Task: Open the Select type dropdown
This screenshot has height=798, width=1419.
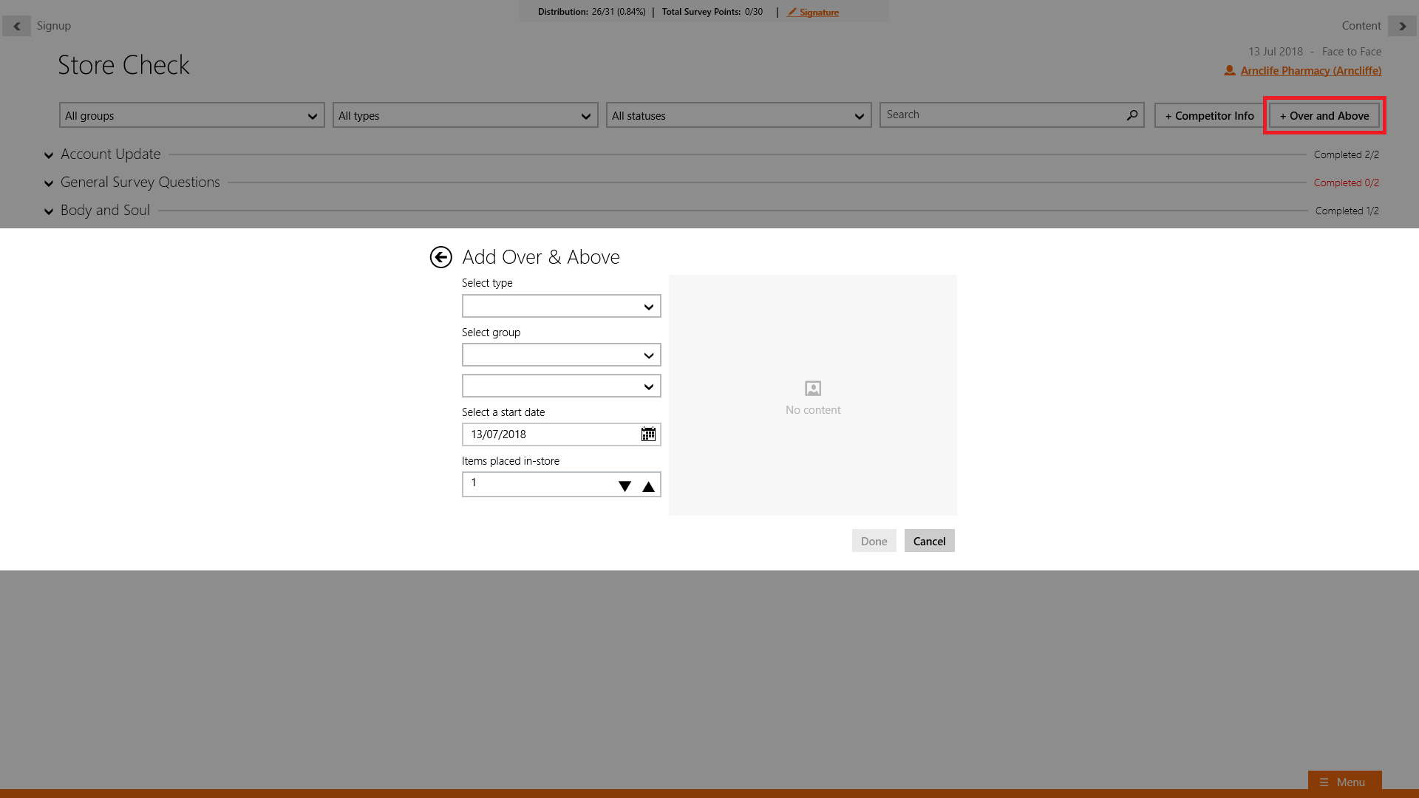Action: tap(561, 307)
